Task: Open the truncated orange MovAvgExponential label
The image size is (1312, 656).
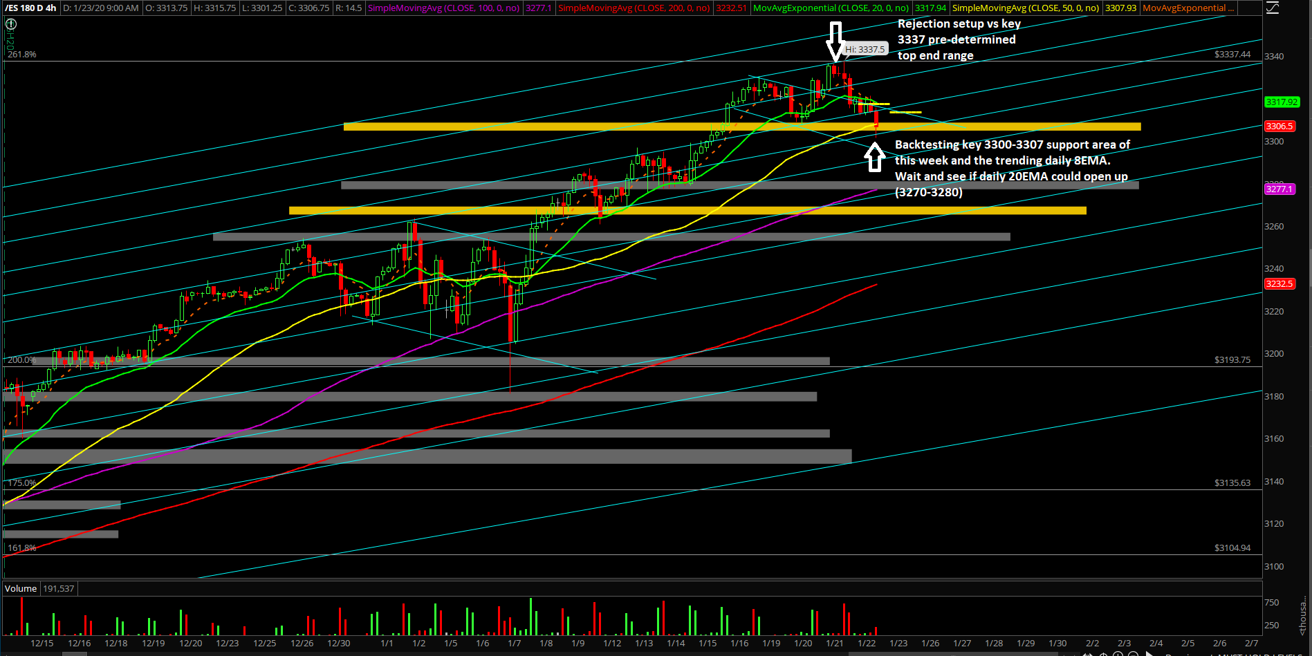Action: point(1188,8)
